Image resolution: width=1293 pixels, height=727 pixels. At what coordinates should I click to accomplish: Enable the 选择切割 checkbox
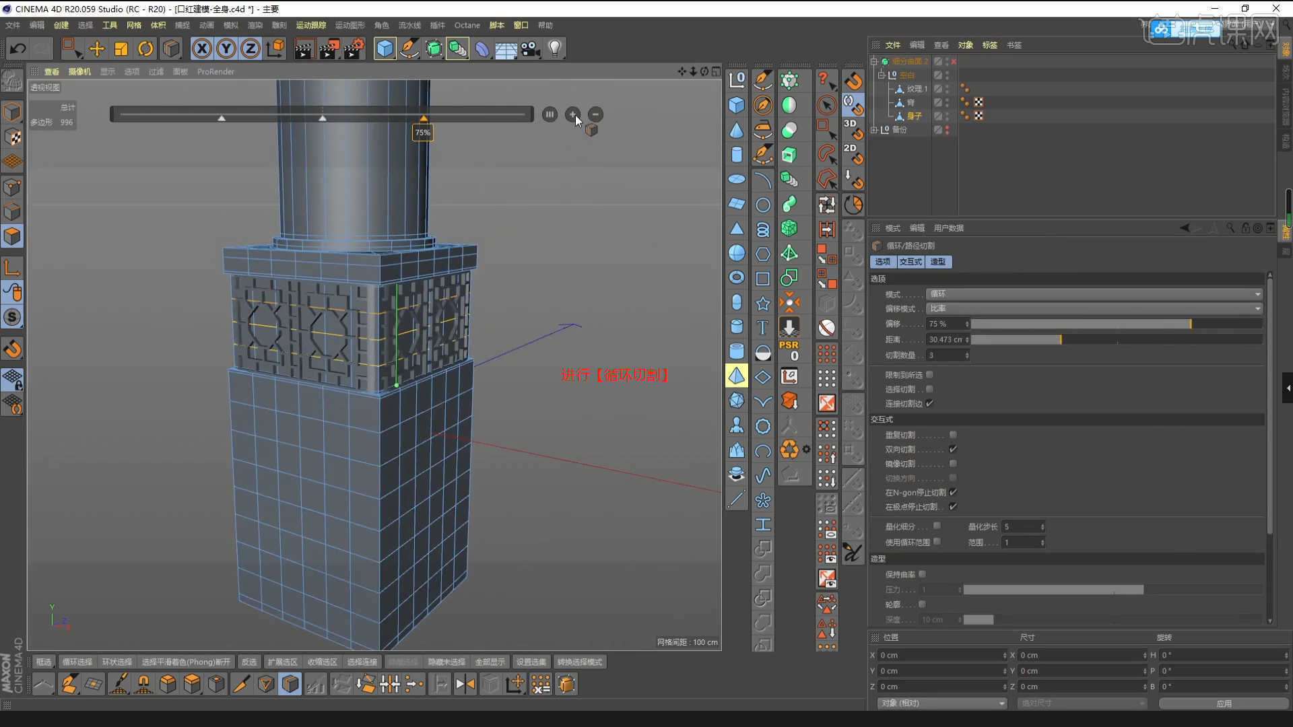coord(929,389)
